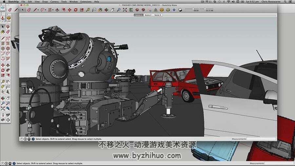Switch to the Scene 2 tab

point(148,15)
